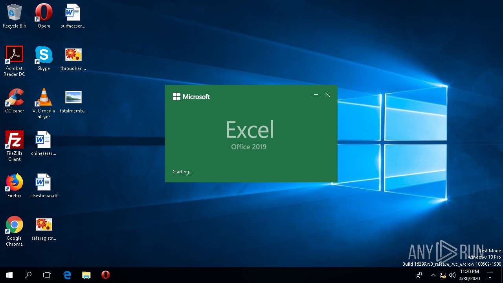Viewport: 503px width, 283px height.
Task: Launch Firefox from the desktop
Action: point(15,186)
